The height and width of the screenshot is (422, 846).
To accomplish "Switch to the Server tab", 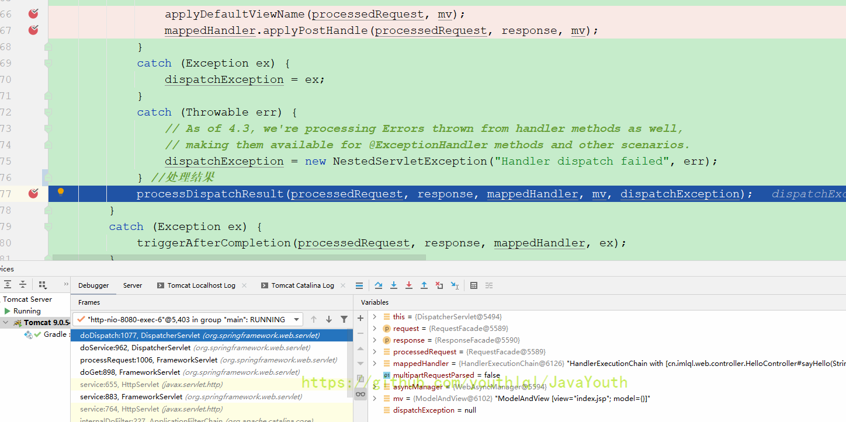I will pos(133,285).
